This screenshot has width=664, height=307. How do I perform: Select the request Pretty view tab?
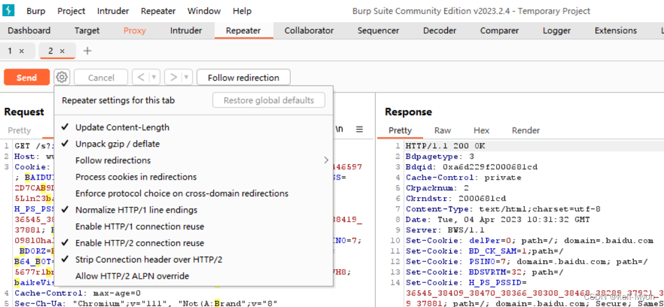tap(19, 130)
